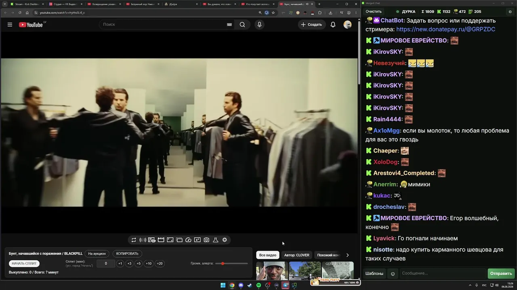
Task: Show hidden system tray icons
Action: point(470,286)
